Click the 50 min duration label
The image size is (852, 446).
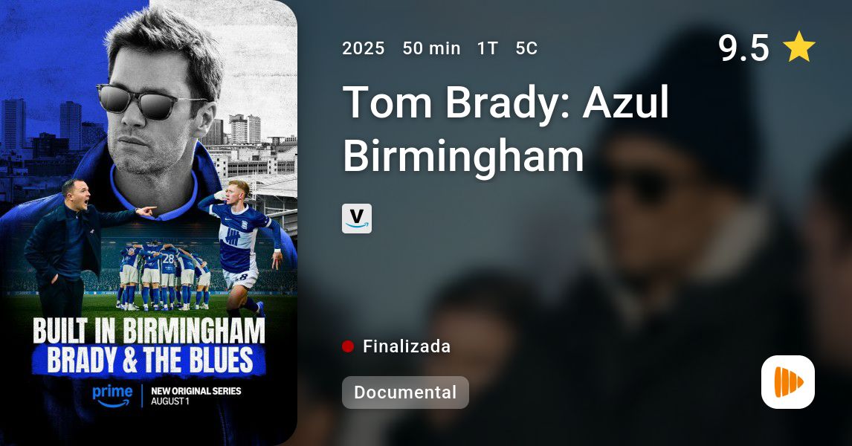(x=431, y=48)
